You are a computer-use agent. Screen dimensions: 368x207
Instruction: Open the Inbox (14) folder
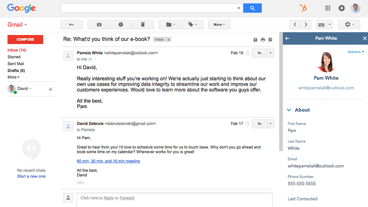[17, 50]
